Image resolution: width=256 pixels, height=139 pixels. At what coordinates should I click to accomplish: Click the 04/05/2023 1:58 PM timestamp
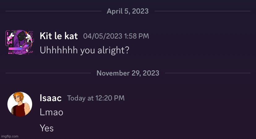[116, 36]
